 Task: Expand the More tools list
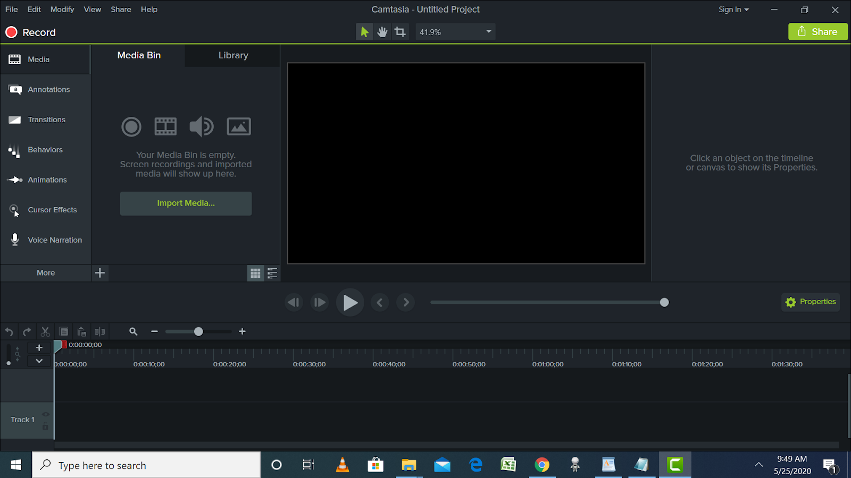(x=46, y=273)
